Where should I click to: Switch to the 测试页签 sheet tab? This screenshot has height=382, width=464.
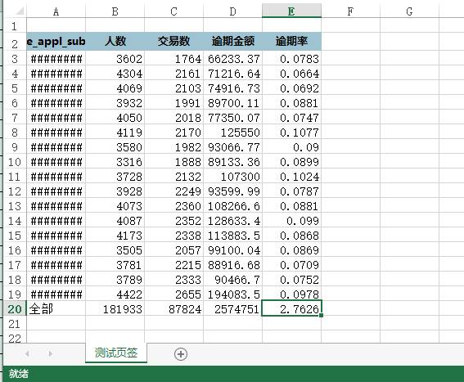116,353
